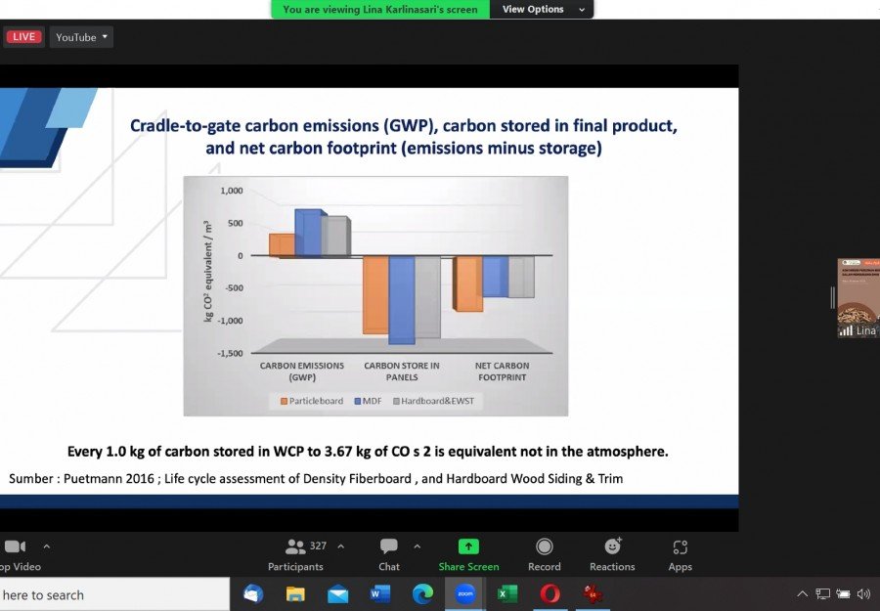Click the 'kg CO² equivalent / m³' axis title

[x=208, y=272]
